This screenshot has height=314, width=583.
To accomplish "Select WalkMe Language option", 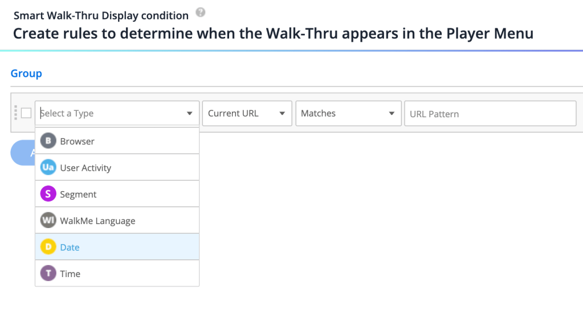I will point(97,221).
